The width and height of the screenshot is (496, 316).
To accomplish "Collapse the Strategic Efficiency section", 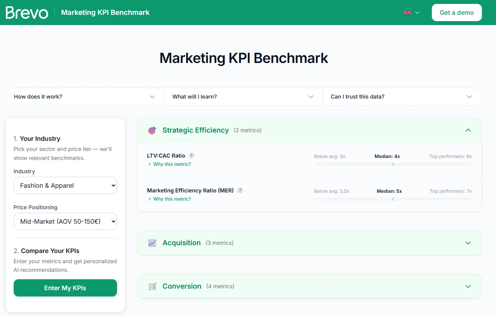I will (x=468, y=130).
